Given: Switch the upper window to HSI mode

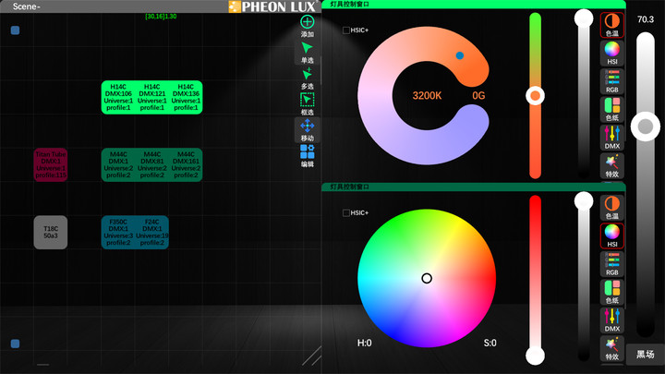Looking at the screenshot, I should 612,53.
